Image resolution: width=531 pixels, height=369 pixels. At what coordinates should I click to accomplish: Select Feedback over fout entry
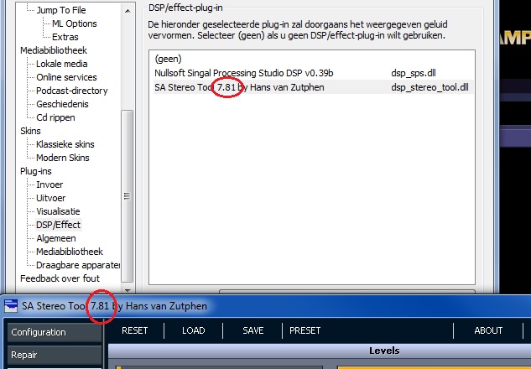pos(60,278)
